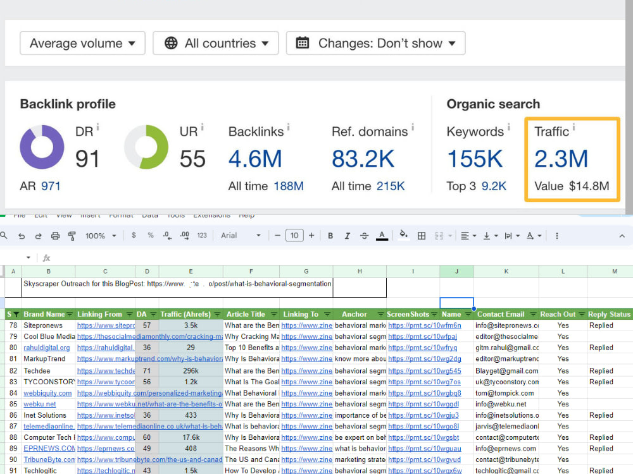
Task: Expand the Average volume dropdown
Action: [x=82, y=43]
